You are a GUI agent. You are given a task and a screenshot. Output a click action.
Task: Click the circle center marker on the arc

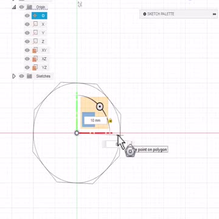pyautogui.click(x=100, y=106)
